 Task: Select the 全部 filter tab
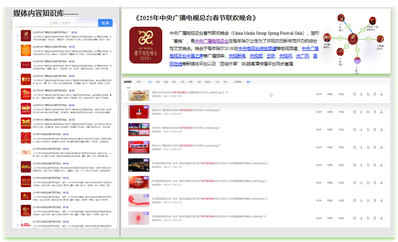150,82
